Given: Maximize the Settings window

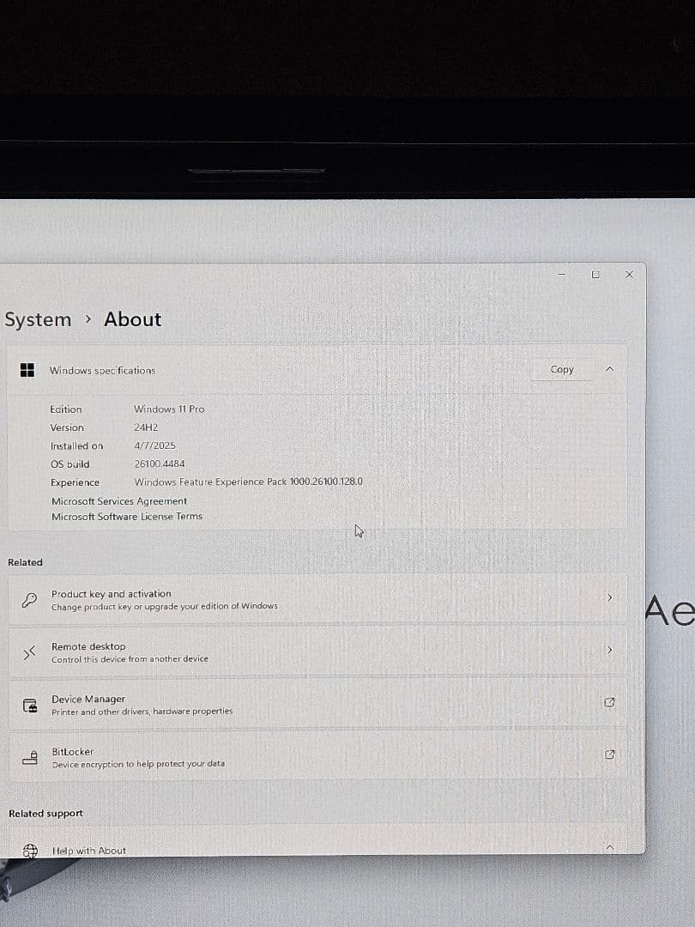Looking at the screenshot, I should tap(595, 275).
